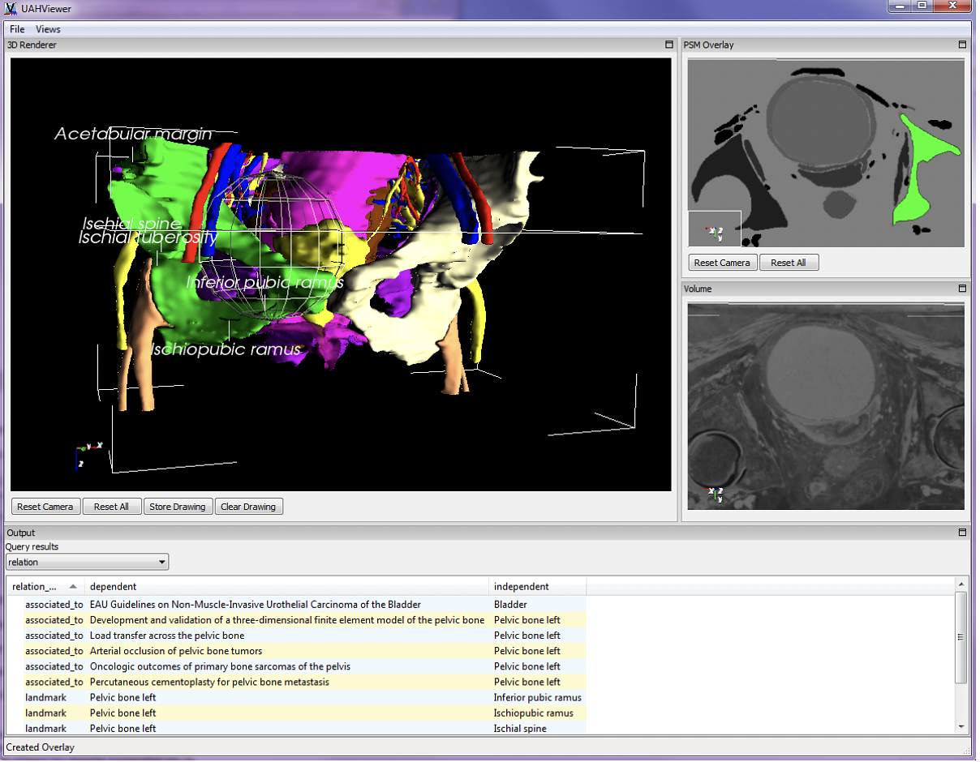Image resolution: width=980 pixels, height=762 pixels.
Task: Click the UAHViewer application icon in the title bar
Action: tap(9, 8)
